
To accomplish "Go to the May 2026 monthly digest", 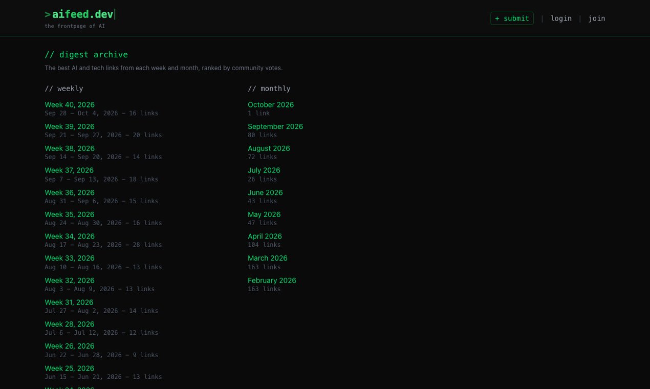I will (x=264, y=214).
